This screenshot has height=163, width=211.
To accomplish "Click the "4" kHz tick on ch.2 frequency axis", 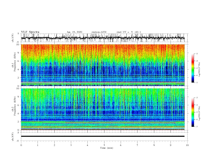I will pyautogui.click(x=18, y=113).
